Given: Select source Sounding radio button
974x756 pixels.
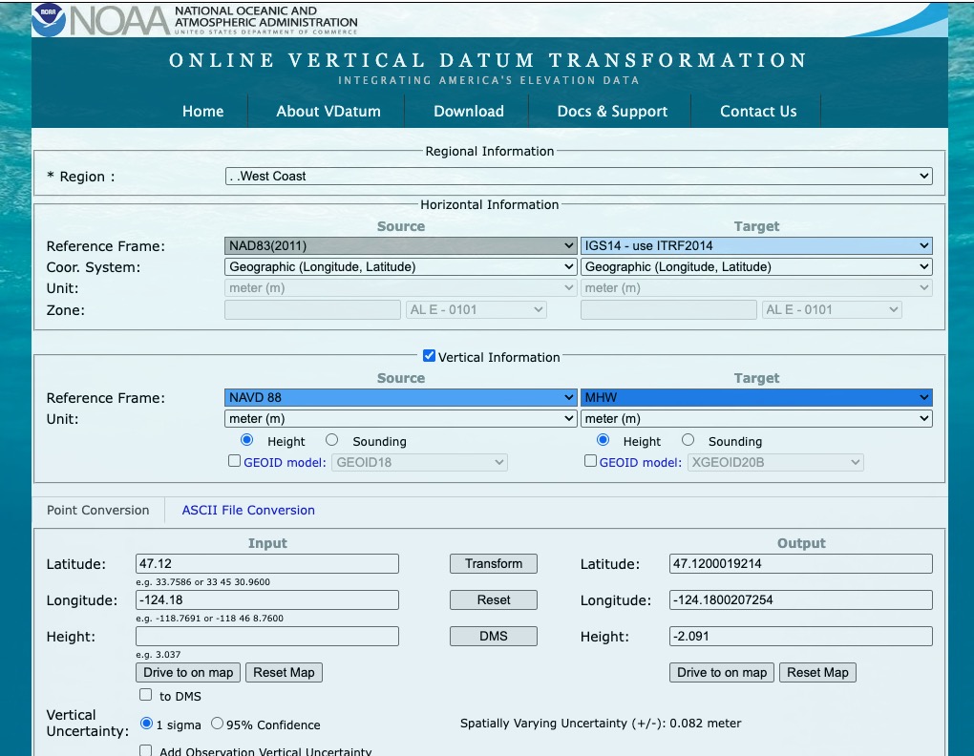Looking at the screenshot, I should pyautogui.click(x=331, y=440).
